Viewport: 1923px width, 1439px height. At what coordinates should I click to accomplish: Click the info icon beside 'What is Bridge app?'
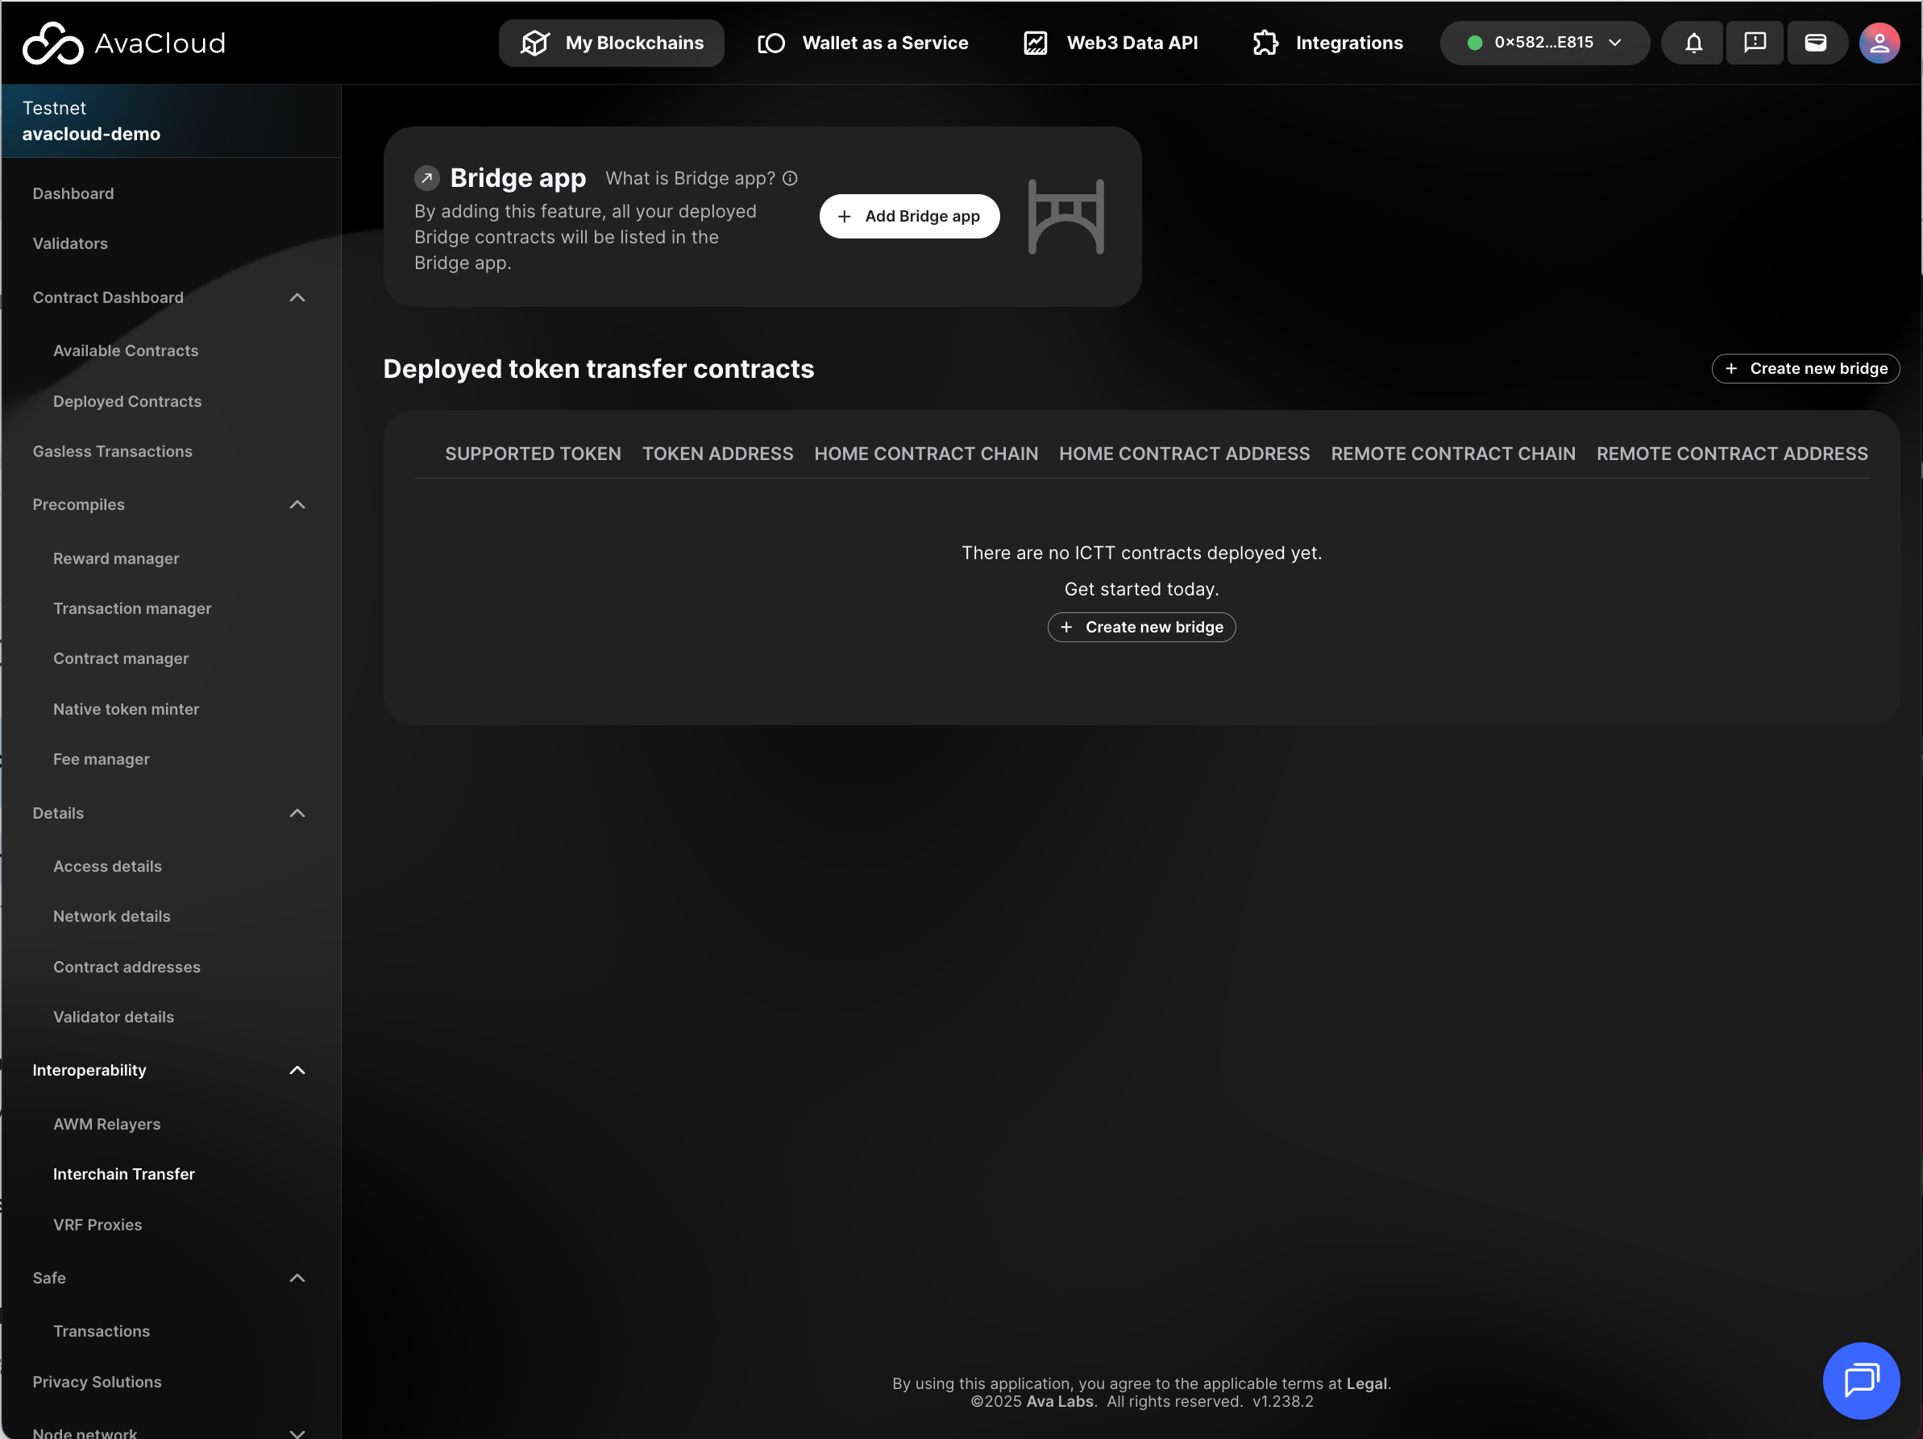[x=789, y=178]
